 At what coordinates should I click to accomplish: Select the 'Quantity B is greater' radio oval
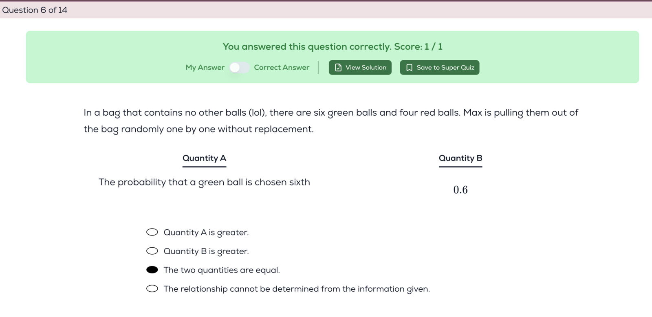pyautogui.click(x=152, y=251)
